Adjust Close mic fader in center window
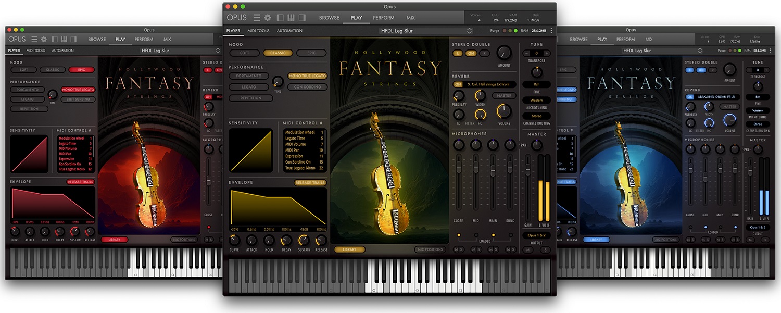The image size is (781, 313). click(x=459, y=167)
